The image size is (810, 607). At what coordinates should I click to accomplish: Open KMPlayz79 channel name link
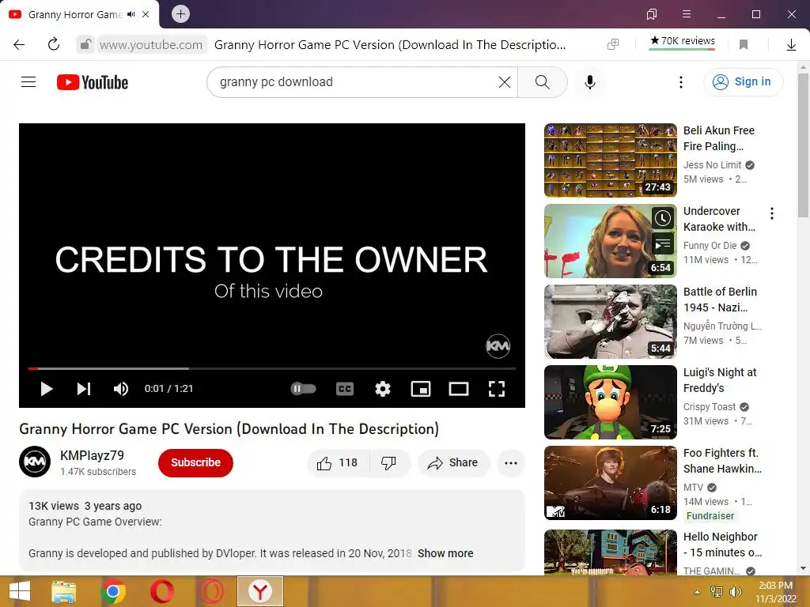92,456
